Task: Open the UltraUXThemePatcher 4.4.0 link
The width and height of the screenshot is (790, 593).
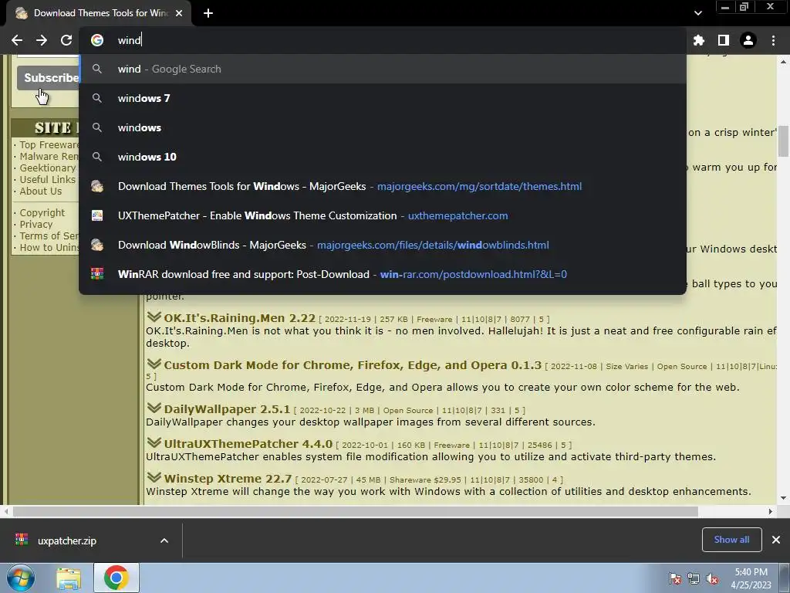Action: tap(248, 444)
